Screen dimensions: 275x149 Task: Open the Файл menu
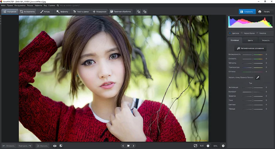[3, 6]
